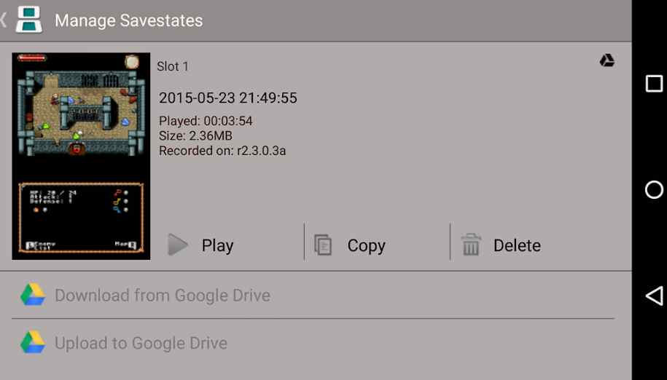Tap Upload to Google Drive label
The image size is (667, 380).
(141, 343)
